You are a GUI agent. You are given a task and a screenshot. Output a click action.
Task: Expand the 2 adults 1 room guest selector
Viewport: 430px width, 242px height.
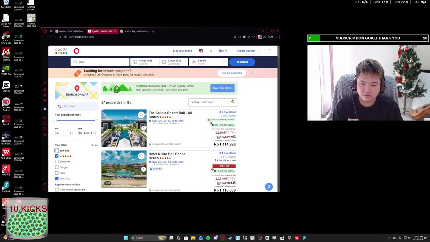(208, 62)
